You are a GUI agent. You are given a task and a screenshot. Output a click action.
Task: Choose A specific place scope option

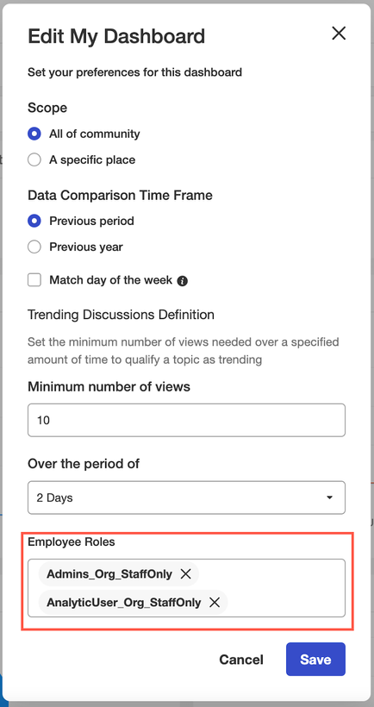34,160
